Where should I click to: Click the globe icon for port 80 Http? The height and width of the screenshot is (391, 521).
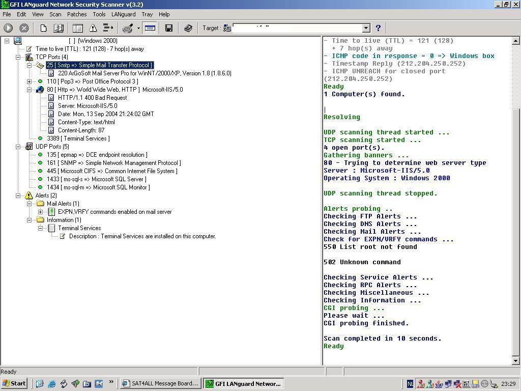[x=40, y=90]
